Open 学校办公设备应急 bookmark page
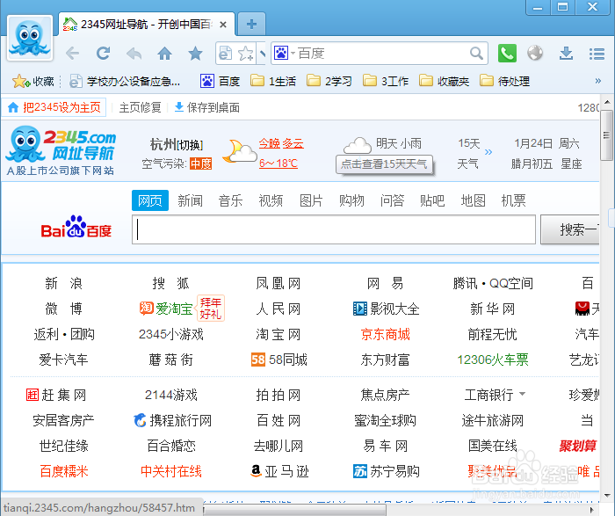Image resolution: width=615 pixels, height=516 pixels. pyautogui.click(x=125, y=81)
